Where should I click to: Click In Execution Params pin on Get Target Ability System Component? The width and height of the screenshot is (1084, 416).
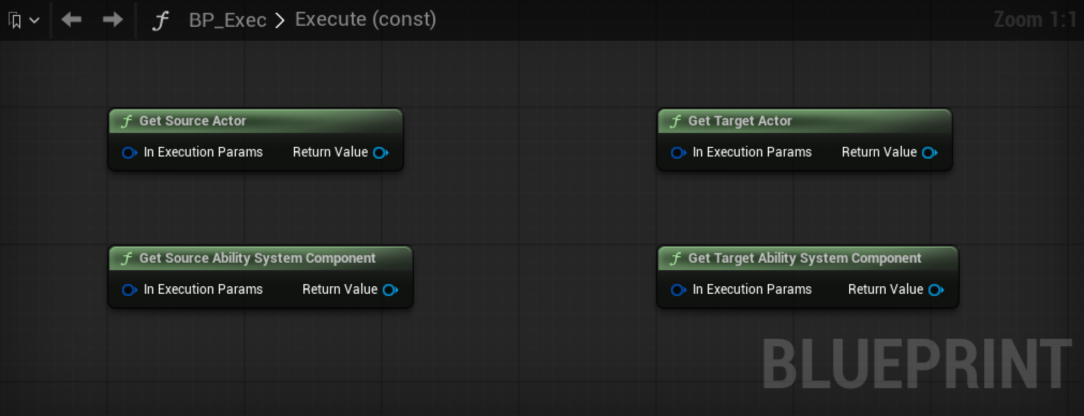(678, 290)
